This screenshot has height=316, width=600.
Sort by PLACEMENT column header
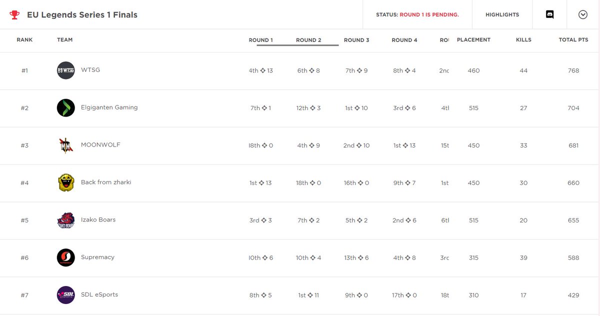pyautogui.click(x=473, y=39)
